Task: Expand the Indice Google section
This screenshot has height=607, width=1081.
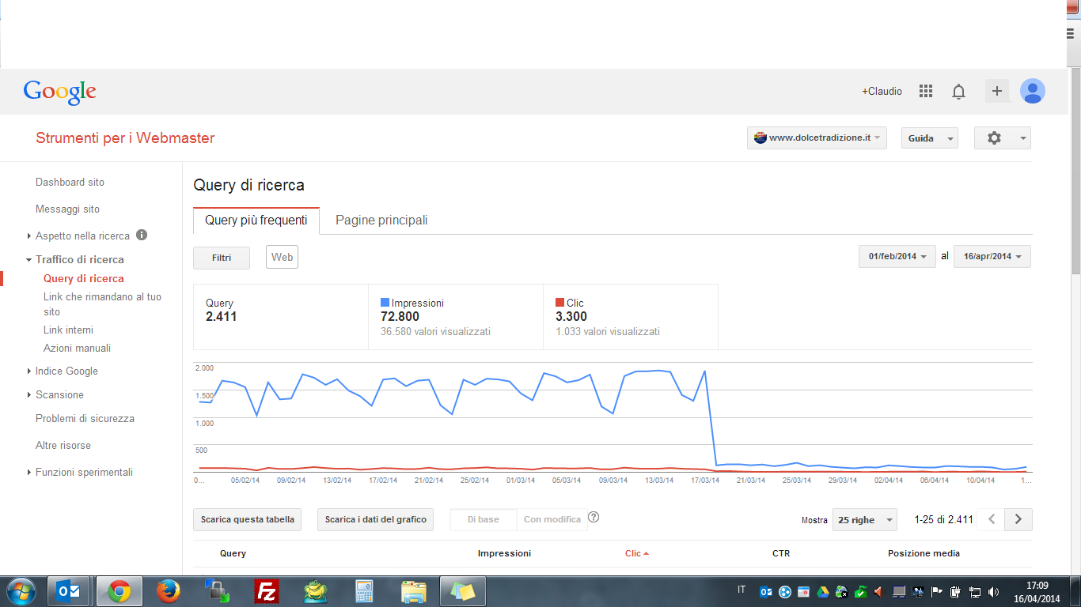Action: (x=66, y=371)
